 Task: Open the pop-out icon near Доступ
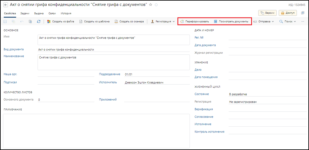pyautogui.click(x=303, y=13)
